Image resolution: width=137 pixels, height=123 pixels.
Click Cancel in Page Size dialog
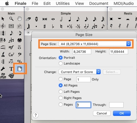point(102,113)
